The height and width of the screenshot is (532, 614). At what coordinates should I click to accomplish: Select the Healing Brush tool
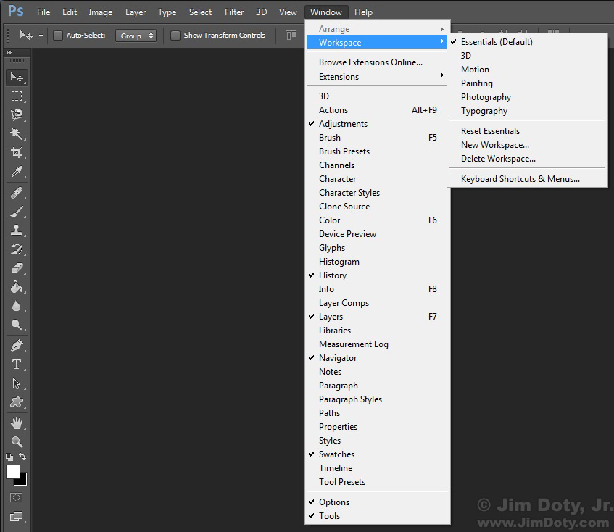pos(17,193)
